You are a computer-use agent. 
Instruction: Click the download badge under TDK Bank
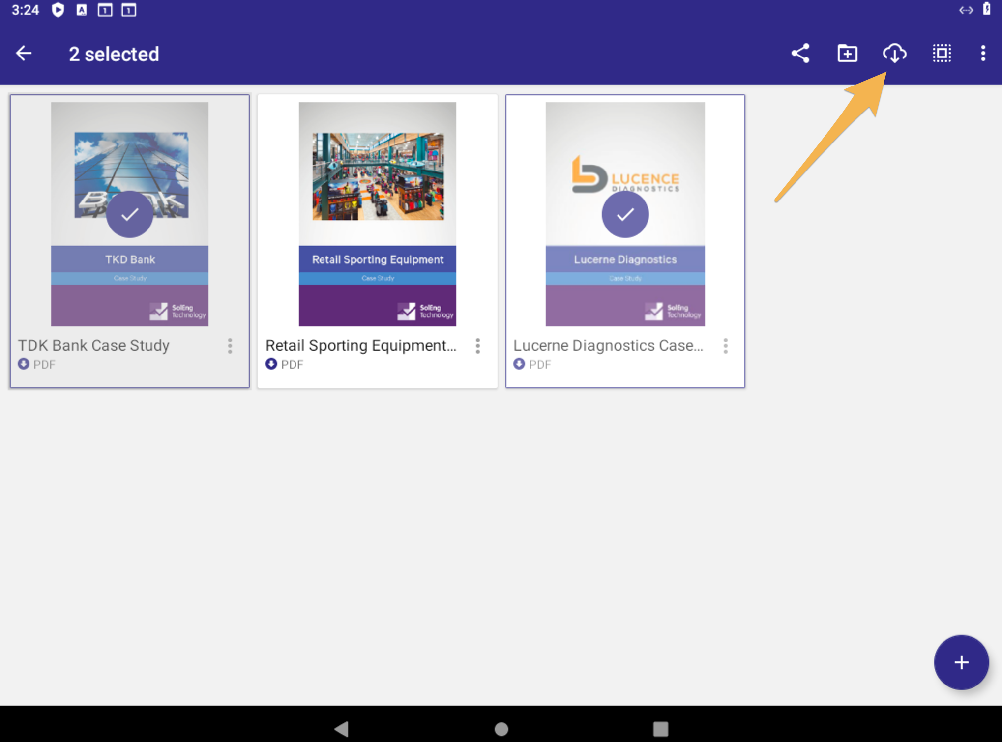pyautogui.click(x=23, y=364)
